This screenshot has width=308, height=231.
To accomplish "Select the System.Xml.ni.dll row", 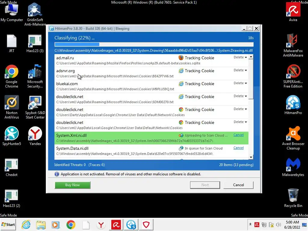I will (x=152, y=138).
